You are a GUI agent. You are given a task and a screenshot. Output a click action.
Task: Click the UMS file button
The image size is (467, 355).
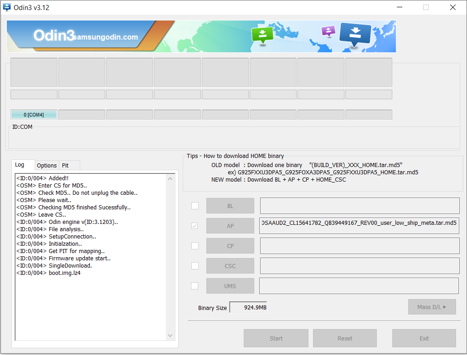pos(230,286)
